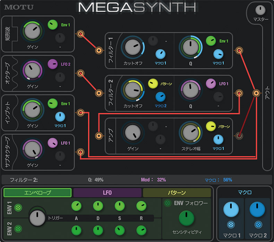274x242 pixels.
Task: Click the オクターブ output patch jack
Action: click(x=80, y=73)
